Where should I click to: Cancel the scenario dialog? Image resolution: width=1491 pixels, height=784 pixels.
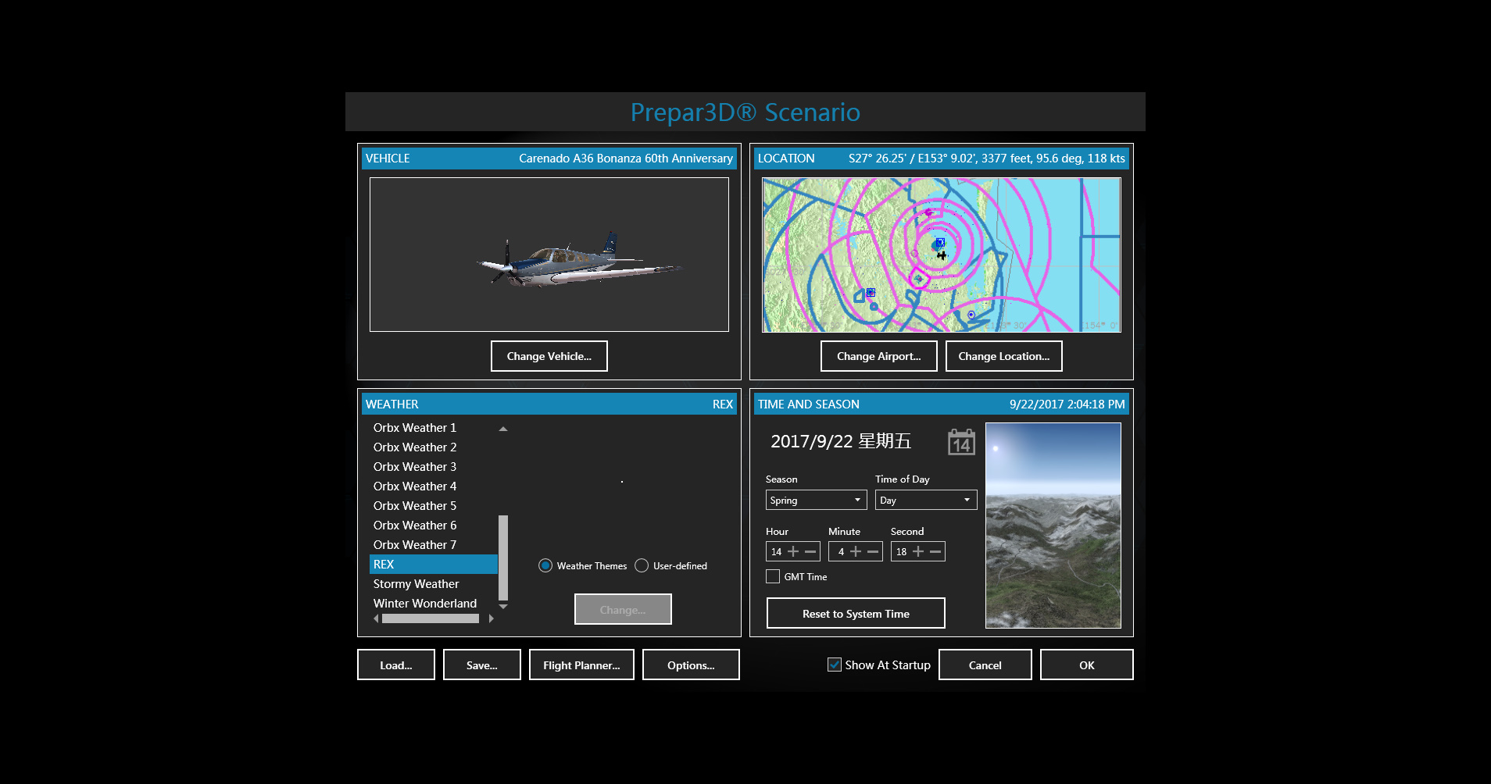(x=985, y=665)
